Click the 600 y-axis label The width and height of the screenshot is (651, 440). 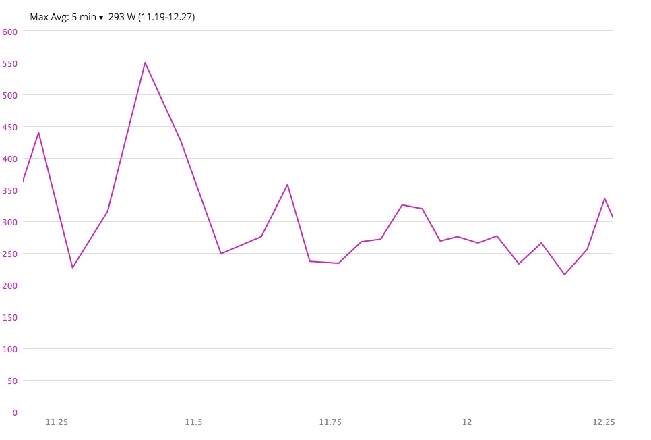coord(10,32)
